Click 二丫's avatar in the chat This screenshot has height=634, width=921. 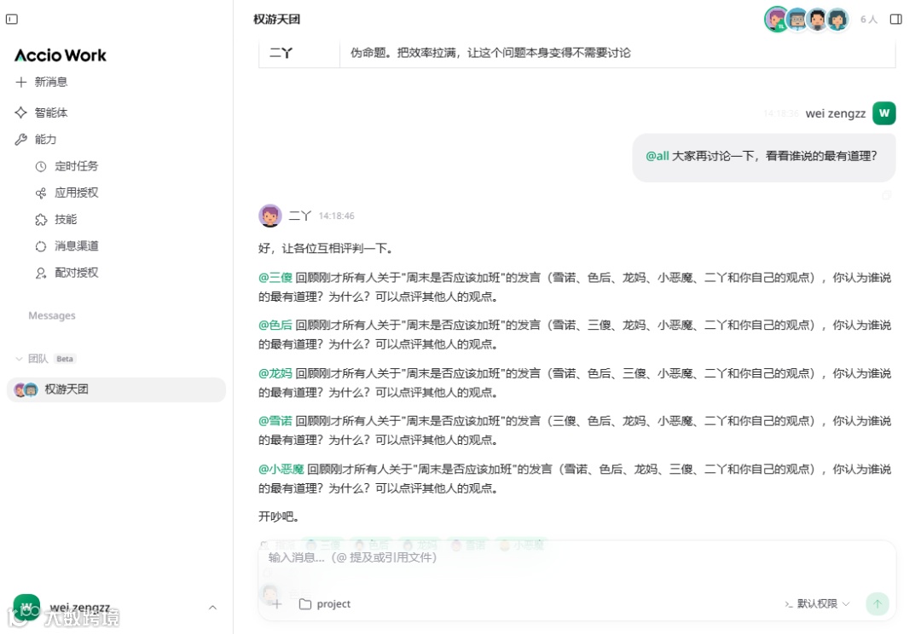[x=270, y=216]
